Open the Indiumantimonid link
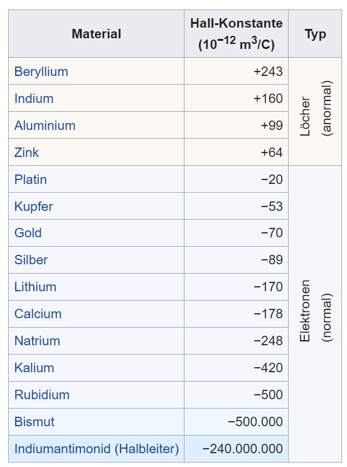This screenshot has height=467, width=347. pyautogui.click(x=63, y=449)
